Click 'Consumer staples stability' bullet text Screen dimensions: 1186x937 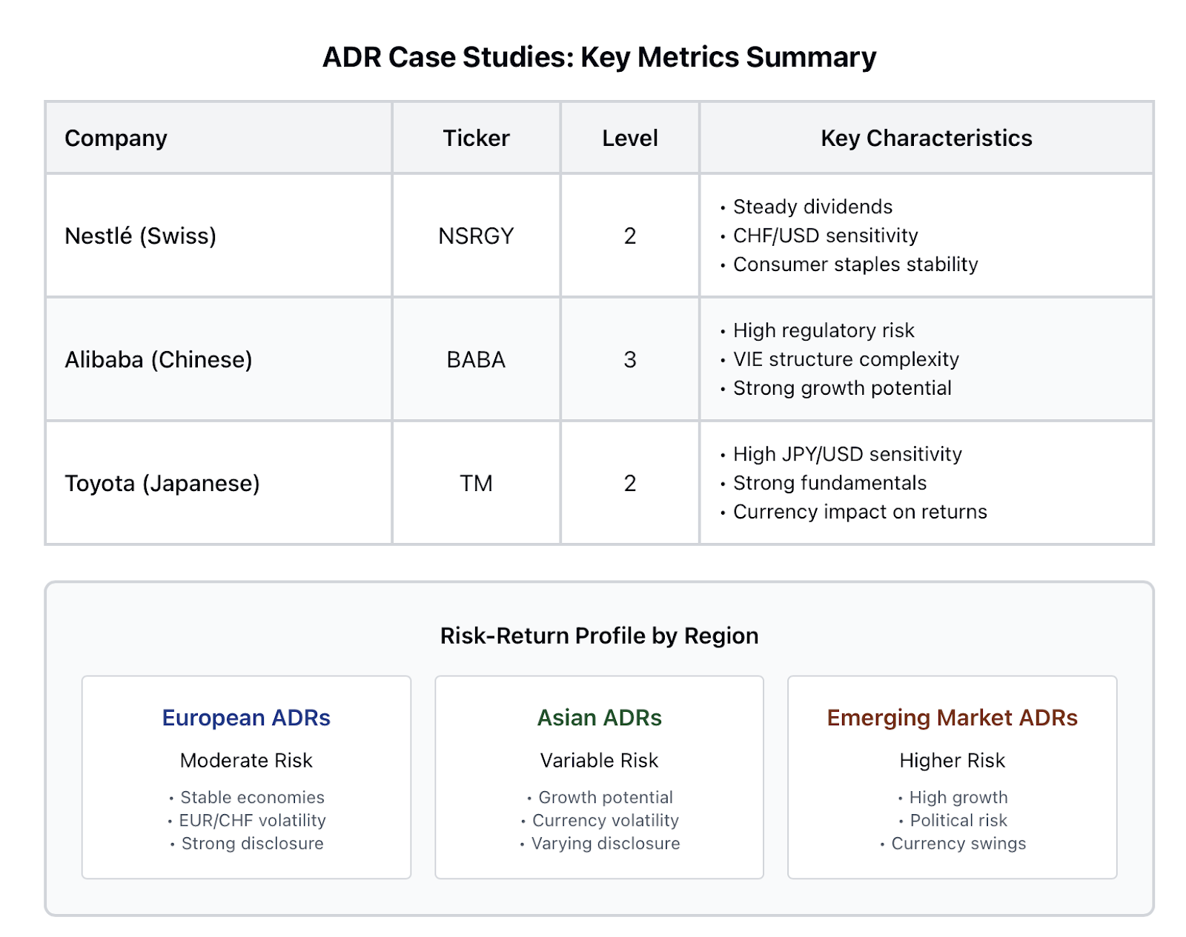click(855, 264)
